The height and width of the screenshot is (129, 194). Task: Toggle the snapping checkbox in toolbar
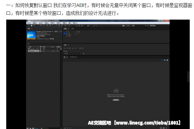click(86, 26)
